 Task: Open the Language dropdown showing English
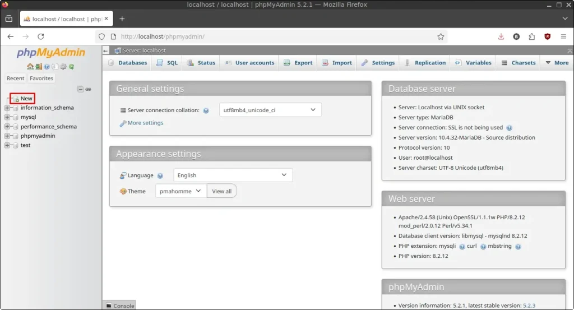[x=233, y=175]
